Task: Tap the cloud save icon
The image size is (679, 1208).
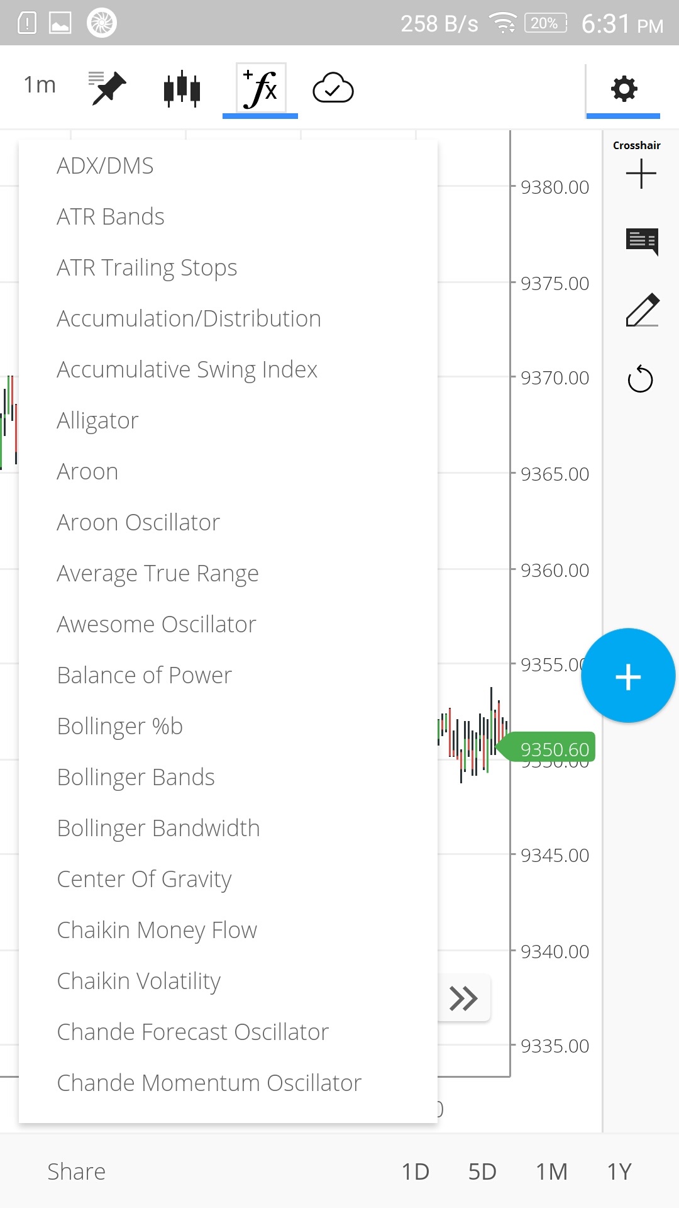Action: (333, 88)
